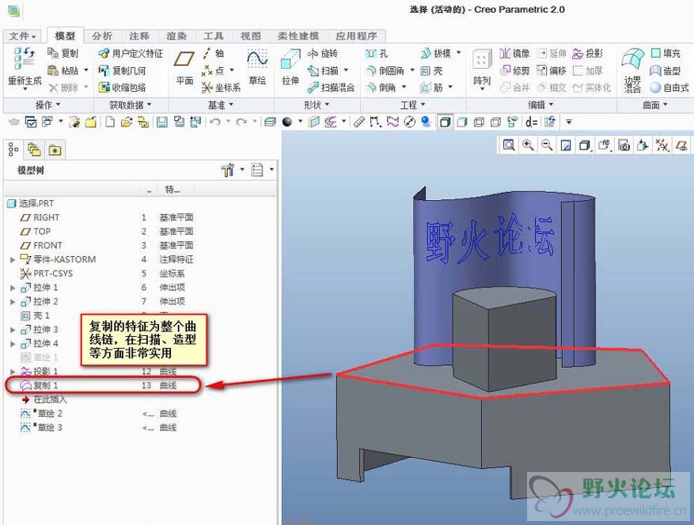Expand the 零件-KASTORM node
The image size is (694, 525).
coord(13,259)
